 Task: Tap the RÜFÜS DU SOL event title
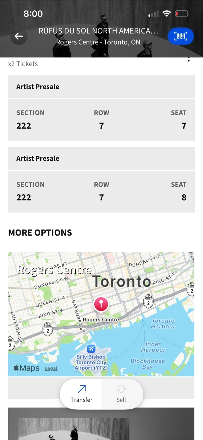98,31
